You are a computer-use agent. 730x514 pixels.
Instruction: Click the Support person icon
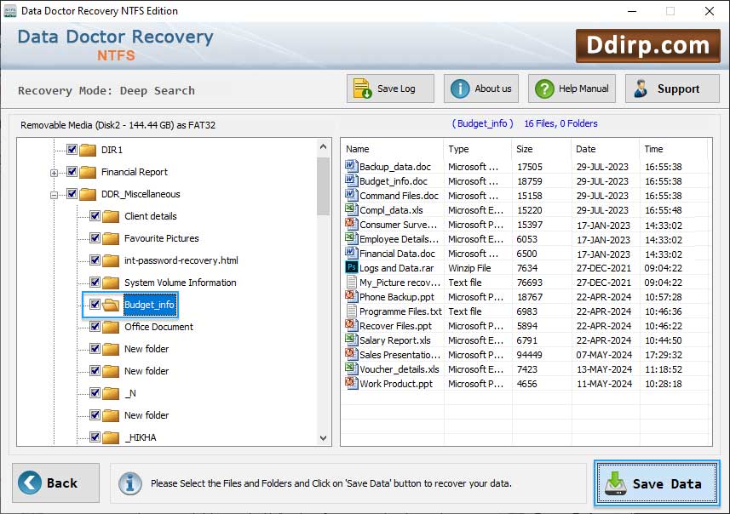pos(641,89)
